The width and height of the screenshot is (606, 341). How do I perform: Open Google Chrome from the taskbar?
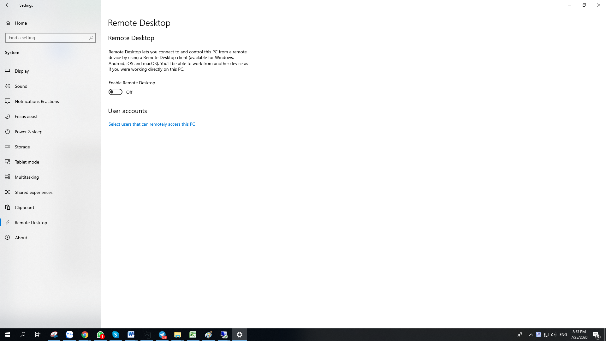(x=85, y=335)
